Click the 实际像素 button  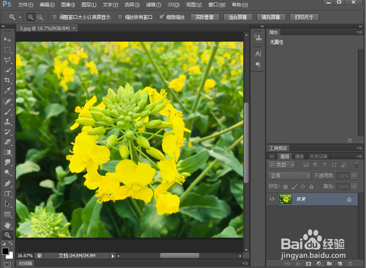click(x=205, y=17)
